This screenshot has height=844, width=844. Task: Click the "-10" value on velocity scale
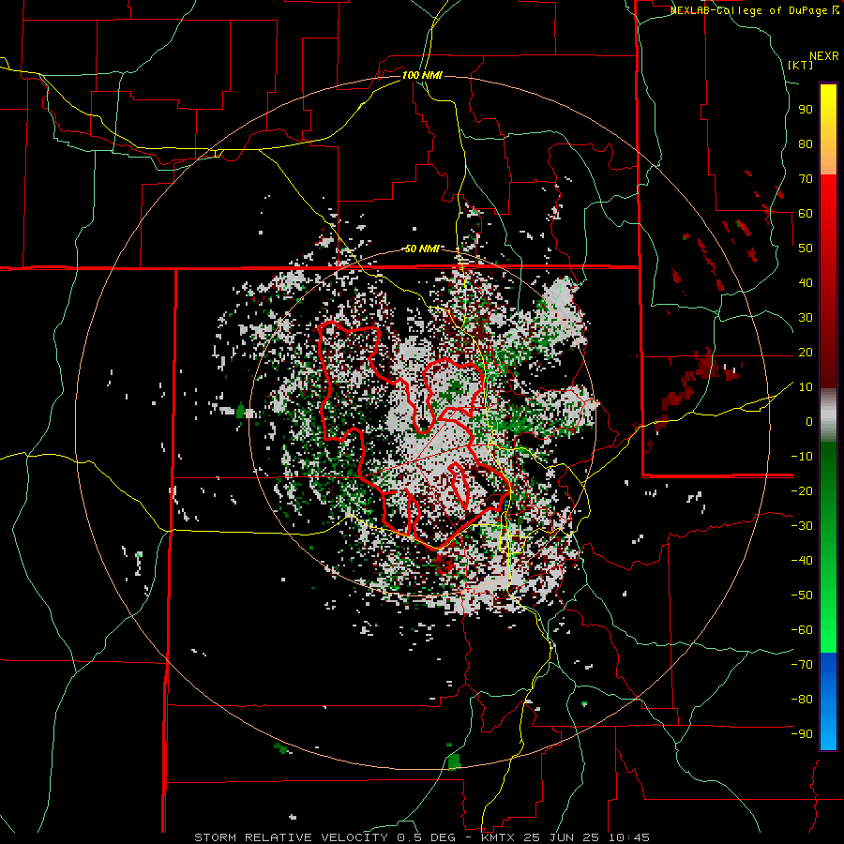point(802,457)
